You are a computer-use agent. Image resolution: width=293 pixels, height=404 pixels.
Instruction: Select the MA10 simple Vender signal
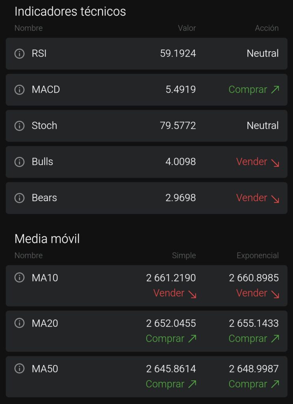(175, 293)
